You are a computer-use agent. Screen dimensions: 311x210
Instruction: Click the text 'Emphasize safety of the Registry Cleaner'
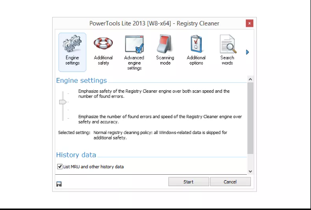[x=118, y=91]
